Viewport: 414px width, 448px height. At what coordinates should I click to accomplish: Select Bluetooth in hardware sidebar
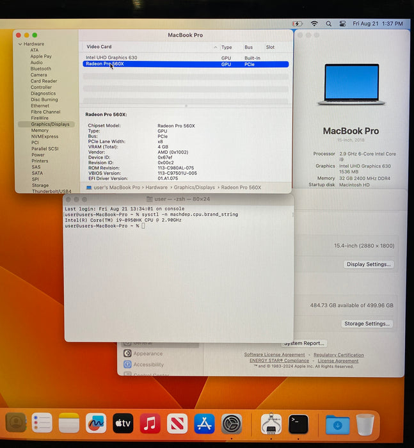(x=41, y=68)
